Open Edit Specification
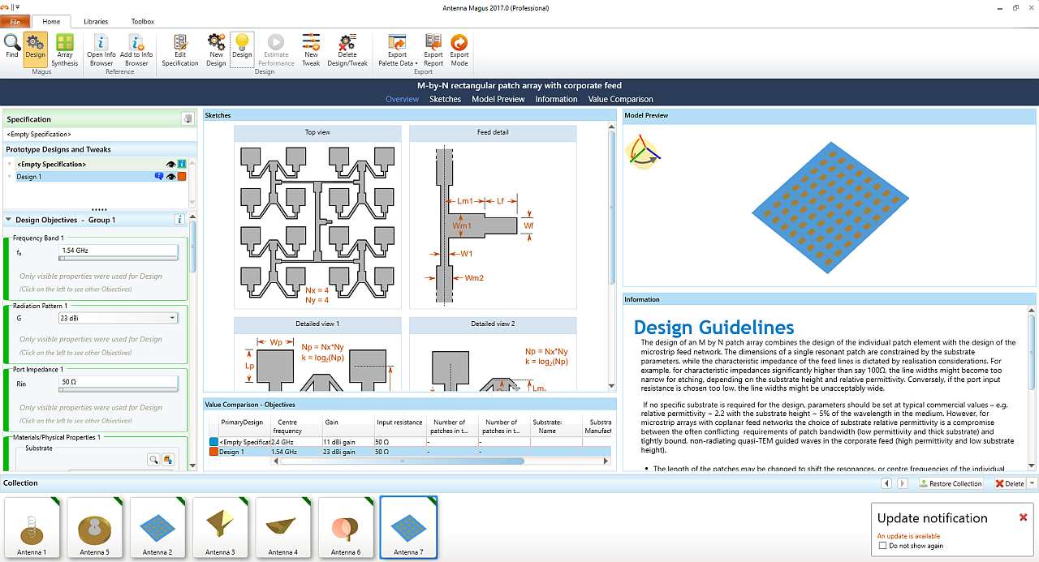1039x562 pixels. point(180,50)
